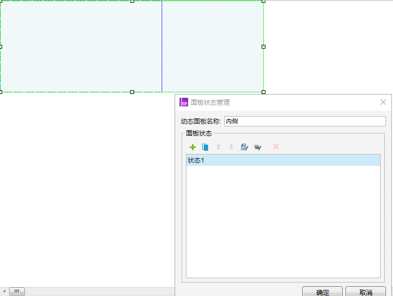The image size is (393, 296).
Task: Edit the selected panel state
Action: click(244, 147)
